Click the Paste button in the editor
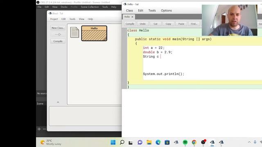262x147 pixels. pos(181,24)
